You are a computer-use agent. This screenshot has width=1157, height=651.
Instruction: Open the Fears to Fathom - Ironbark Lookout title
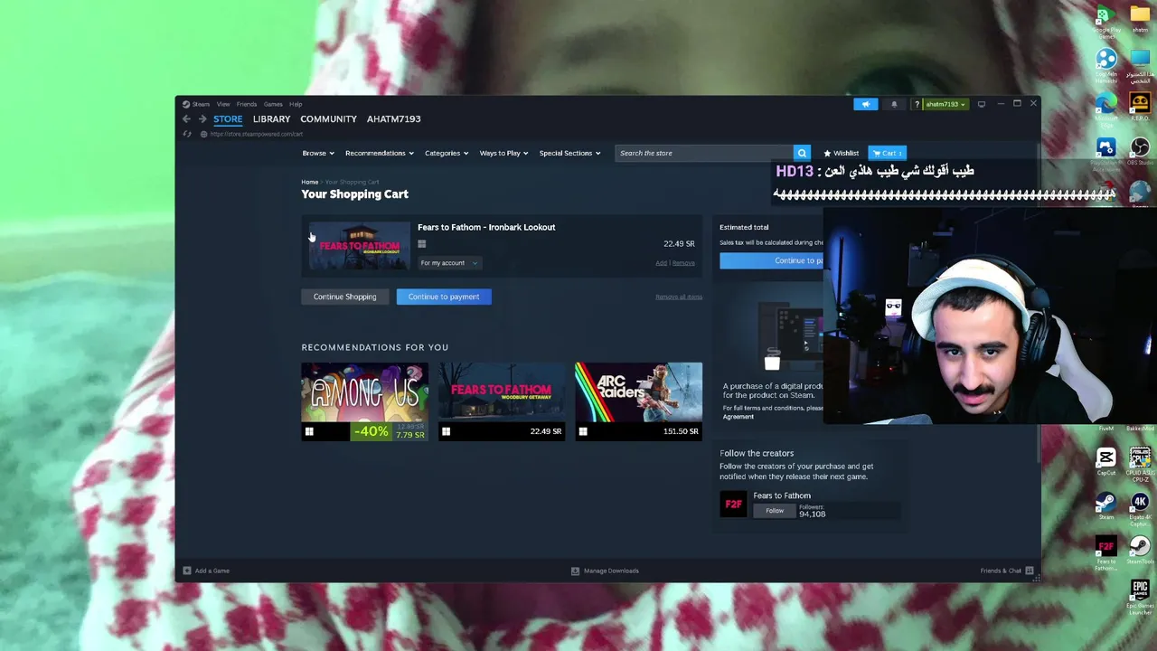point(486,227)
